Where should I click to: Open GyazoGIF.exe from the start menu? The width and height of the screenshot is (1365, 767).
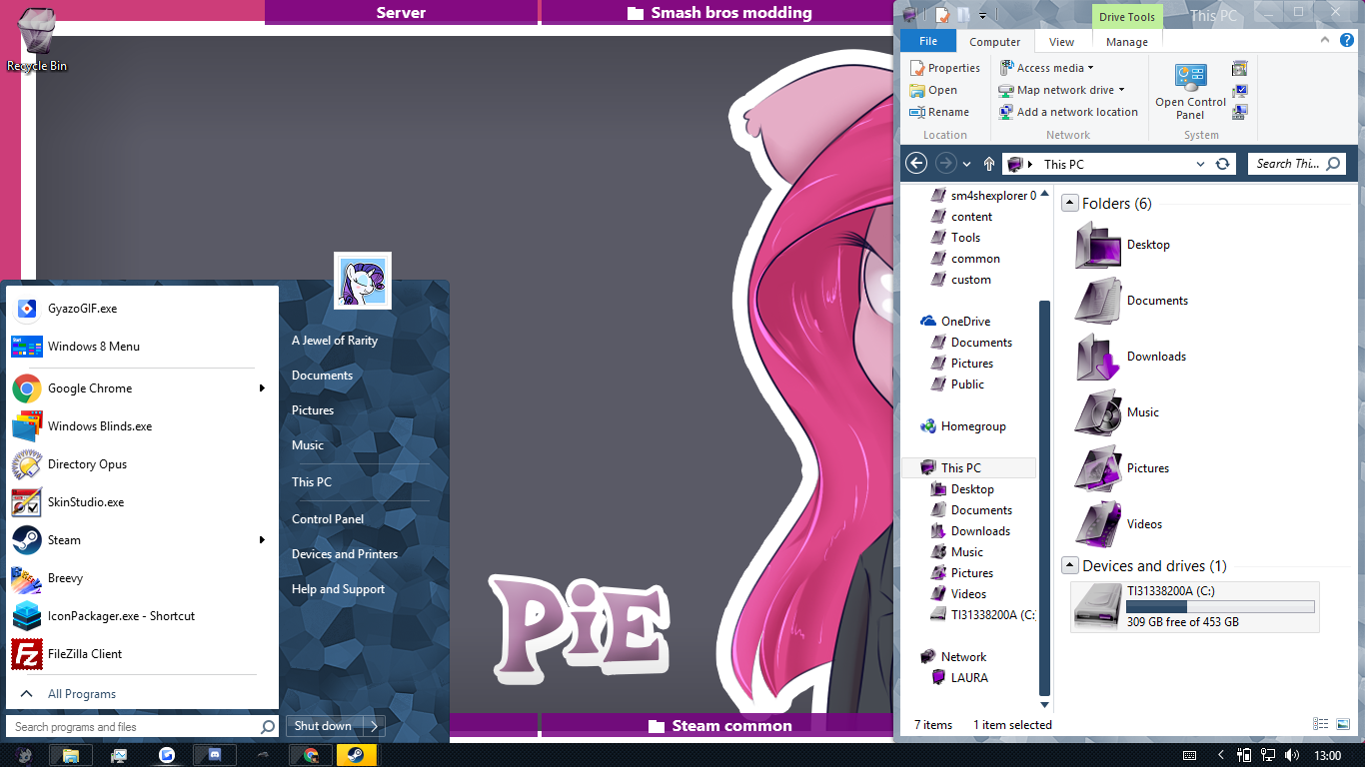tap(142, 309)
